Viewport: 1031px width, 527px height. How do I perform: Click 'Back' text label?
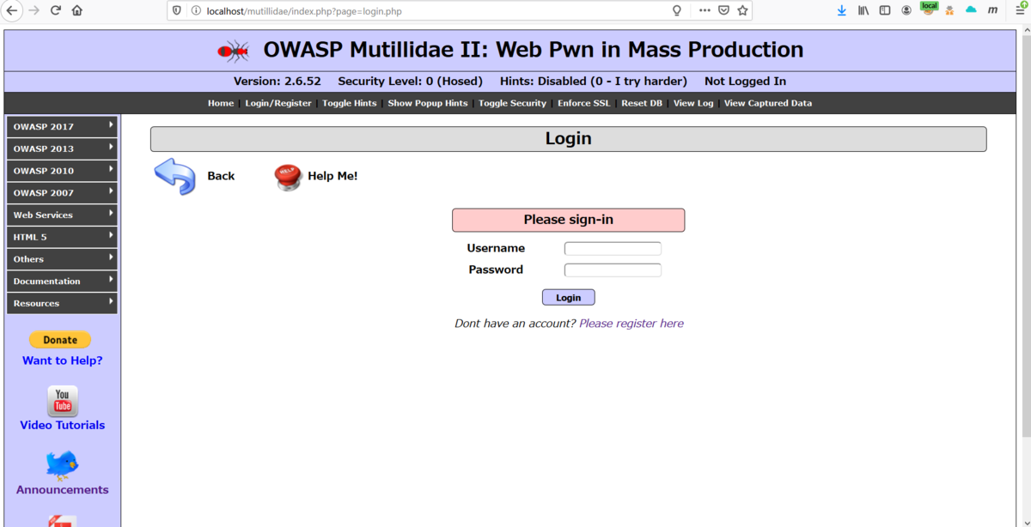221,176
